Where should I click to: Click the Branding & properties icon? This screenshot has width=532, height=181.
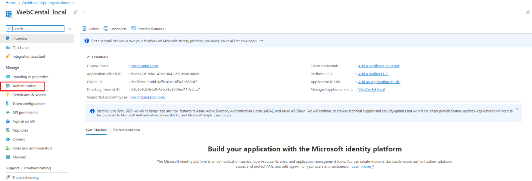point(8,77)
